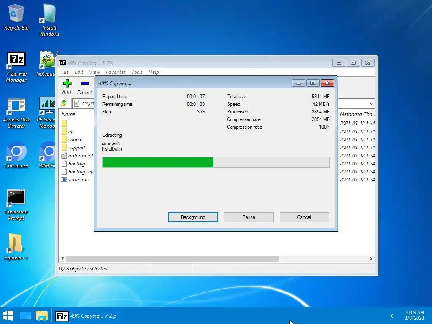This screenshot has height=324, width=432.
Task: Launch the Chromium desktop shortcut
Action: click(16, 155)
